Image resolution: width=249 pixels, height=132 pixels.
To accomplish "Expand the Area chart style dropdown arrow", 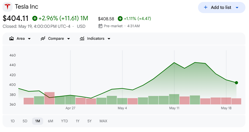I will 29,39.
